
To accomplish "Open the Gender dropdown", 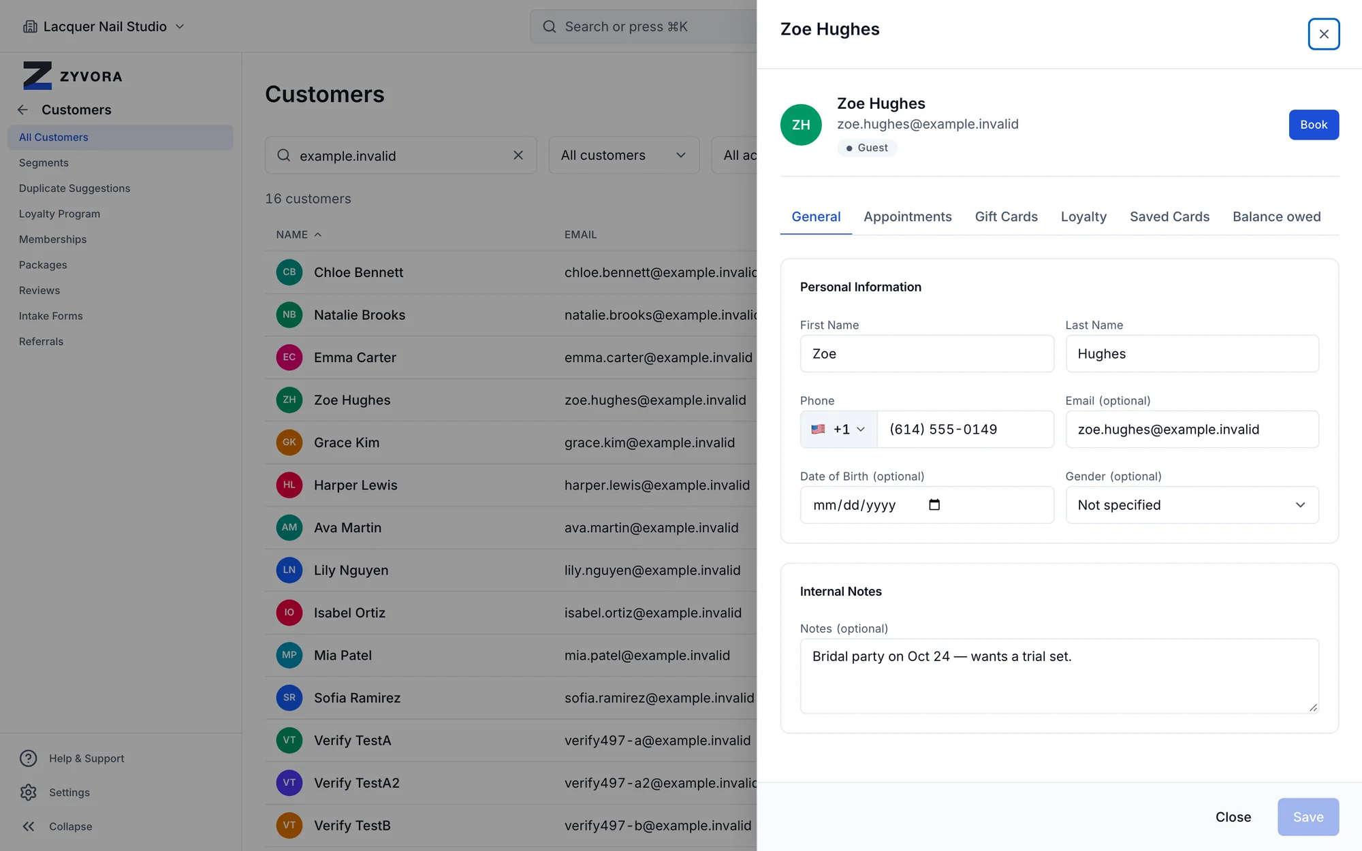I will 1192,504.
